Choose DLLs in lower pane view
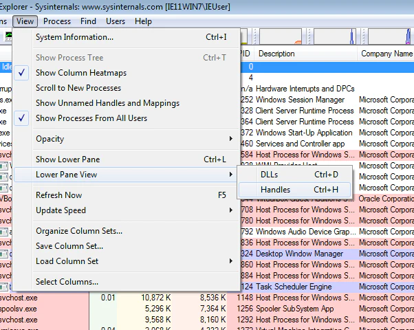Viewport: 414px width, 330px height. 294,175
